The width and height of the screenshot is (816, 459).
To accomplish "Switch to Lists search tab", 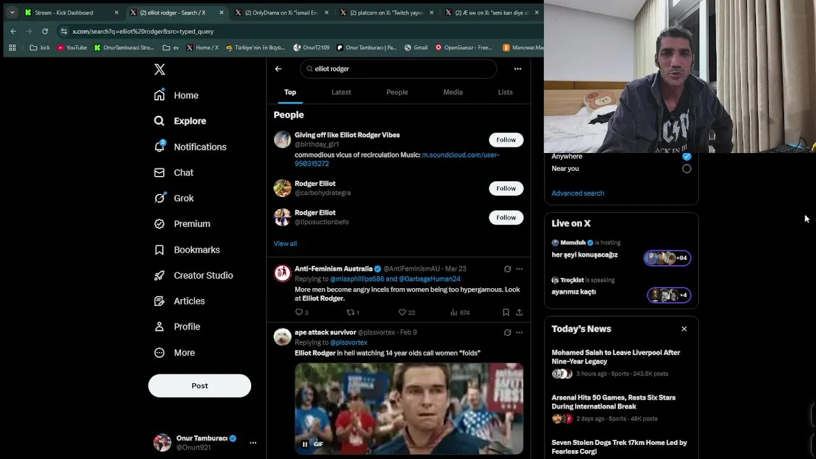I will [x=506, y=92].
